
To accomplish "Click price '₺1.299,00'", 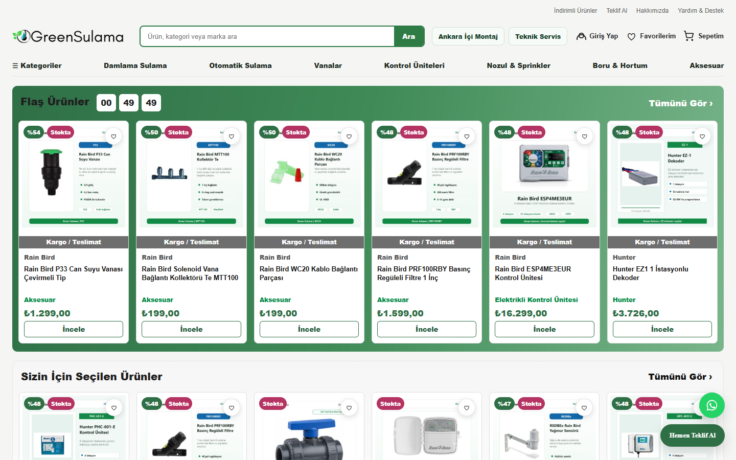I will point(47,313).
